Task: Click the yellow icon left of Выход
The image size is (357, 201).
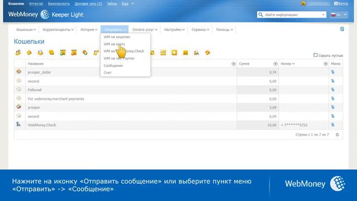Action: point(303,3)
